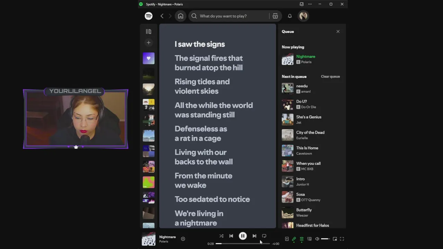Close the Queue panel

tap(338, 31)
